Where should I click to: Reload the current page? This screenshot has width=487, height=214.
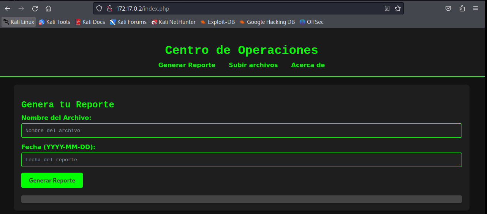35,8
